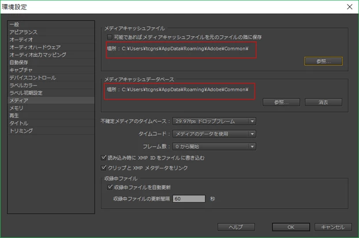
Task: Click the ヘルプ button
Action: pyautogui.click(x=236, y=227)
